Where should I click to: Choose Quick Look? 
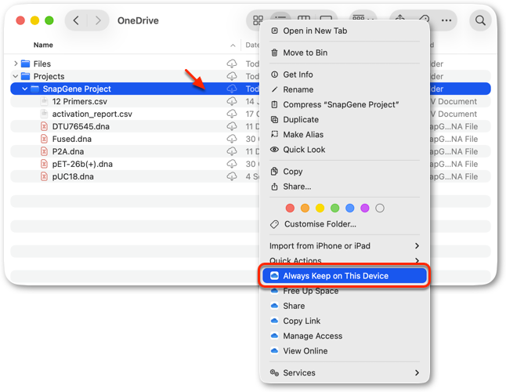click(x=345, y=150)
